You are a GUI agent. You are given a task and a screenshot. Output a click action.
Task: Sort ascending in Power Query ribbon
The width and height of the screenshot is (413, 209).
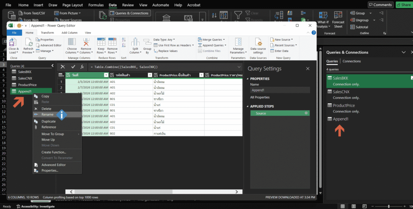tap(124, 40)
